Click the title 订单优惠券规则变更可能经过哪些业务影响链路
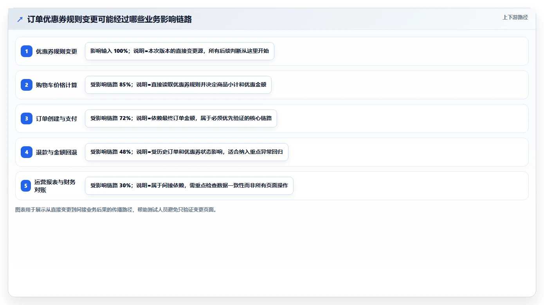The width and height of the screenshot is (544, 305). 110,20
